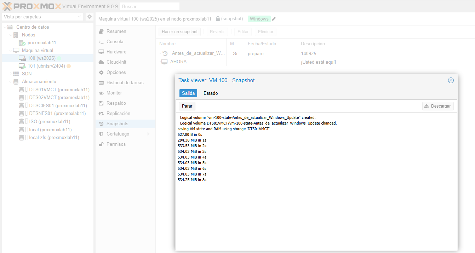The image size is (475, 253).
Task: Click the SDN grid icon
Action: coord(16,74)
